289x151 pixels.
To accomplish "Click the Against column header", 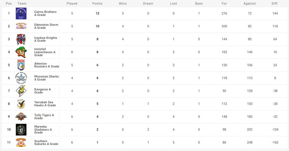I will point(249,3).
